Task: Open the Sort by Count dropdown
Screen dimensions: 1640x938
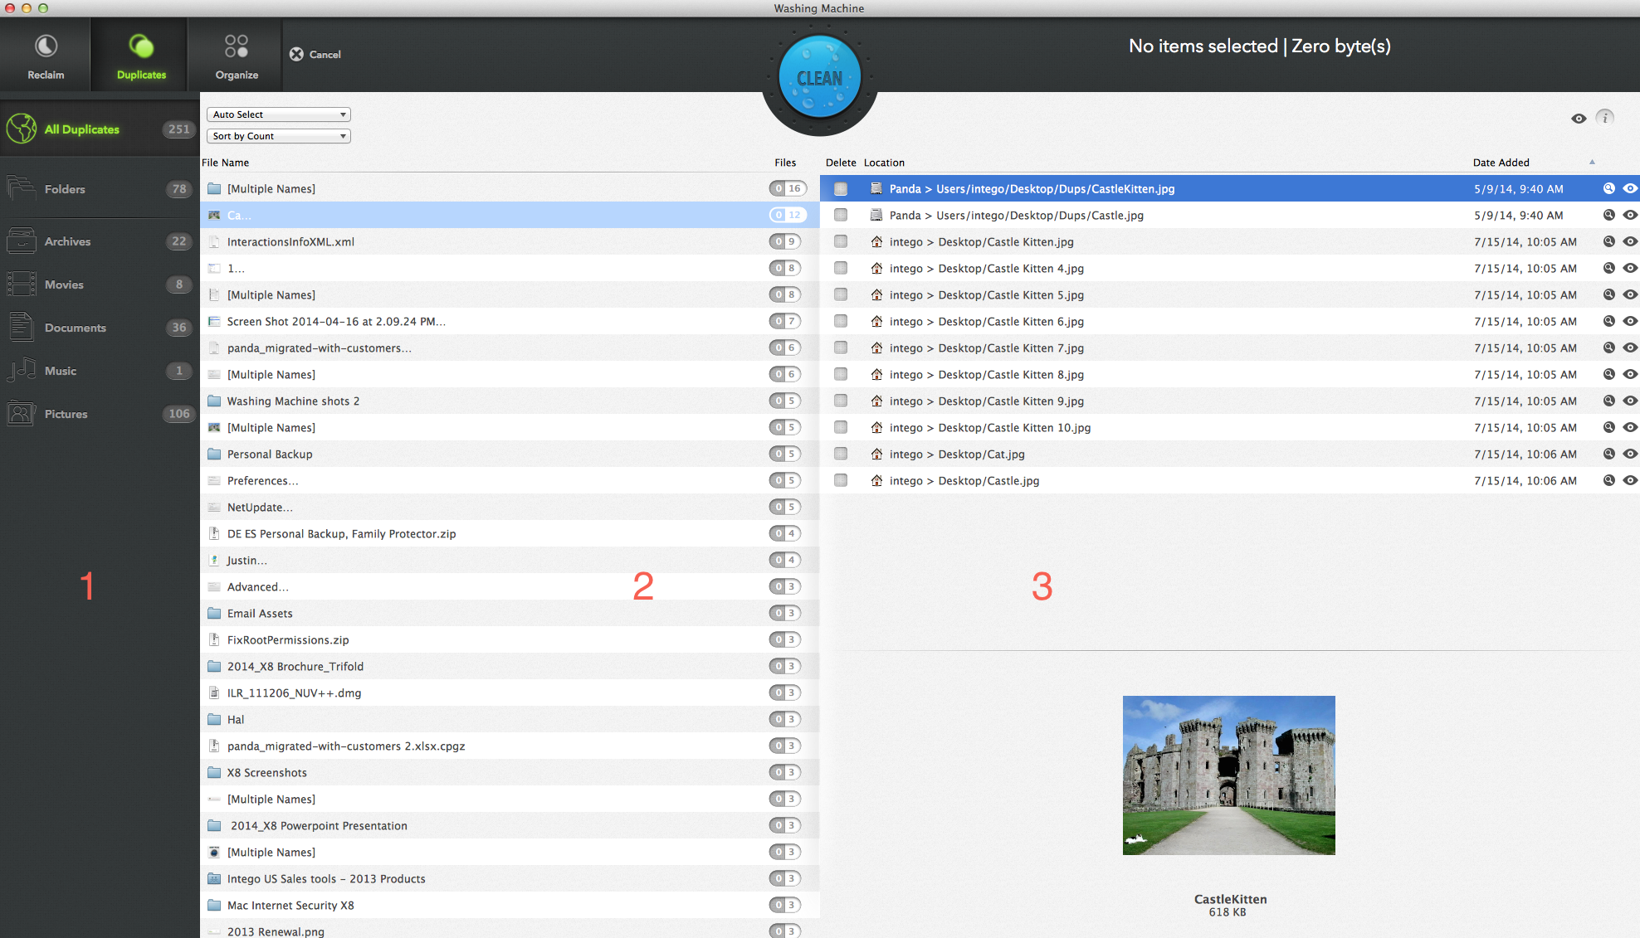Action: 279,136
